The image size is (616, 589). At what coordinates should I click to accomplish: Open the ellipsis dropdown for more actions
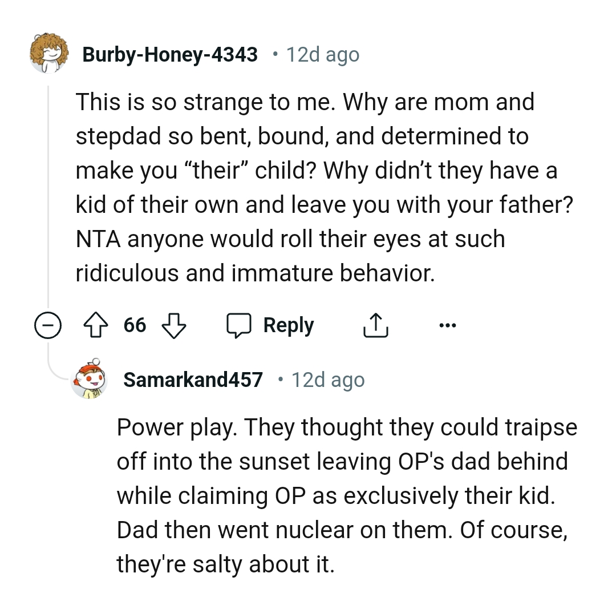(x=448, y=325)
